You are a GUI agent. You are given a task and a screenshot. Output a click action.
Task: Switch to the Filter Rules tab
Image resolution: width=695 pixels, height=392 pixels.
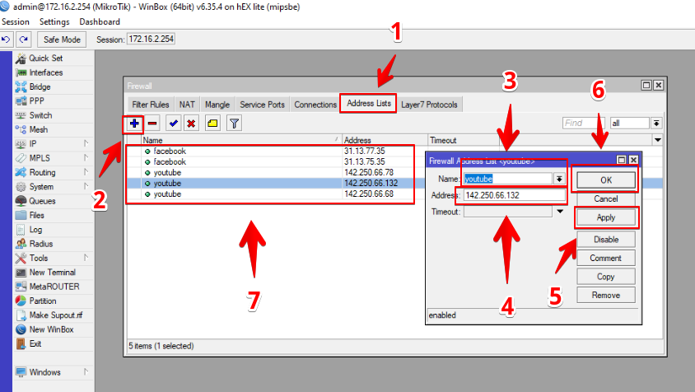coord(150,105)
